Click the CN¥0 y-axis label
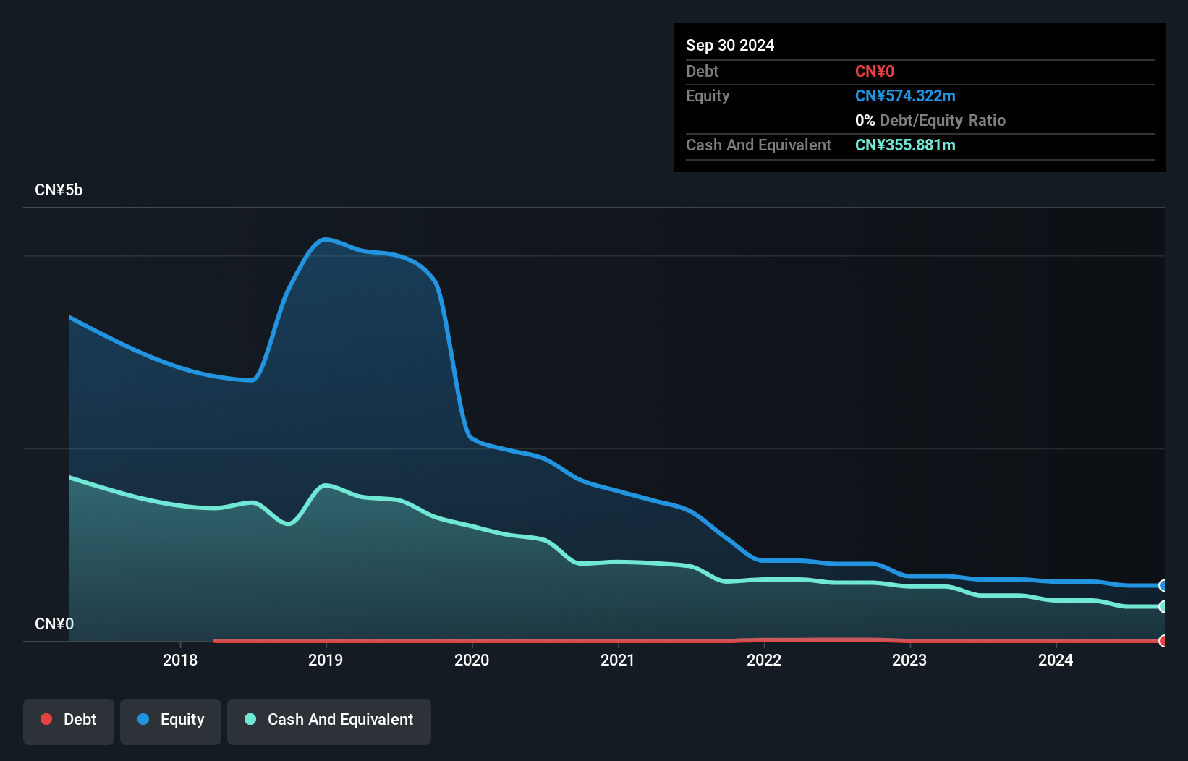This screenshot has height=761, width=1188. [x=54, y=624]
